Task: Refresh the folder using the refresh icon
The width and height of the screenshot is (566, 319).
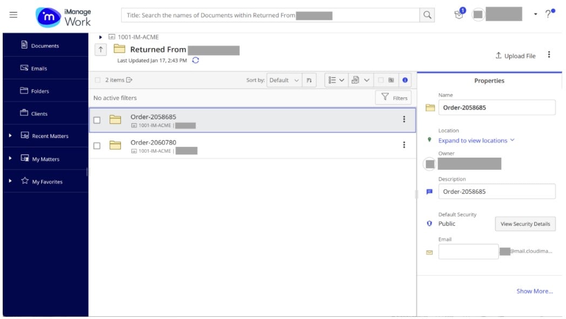Action: tap(197, 60)
